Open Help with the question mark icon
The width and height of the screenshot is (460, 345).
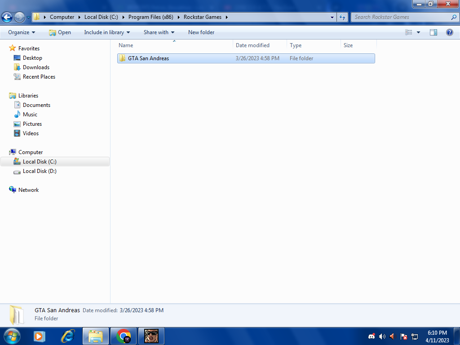tap(449, 32)
